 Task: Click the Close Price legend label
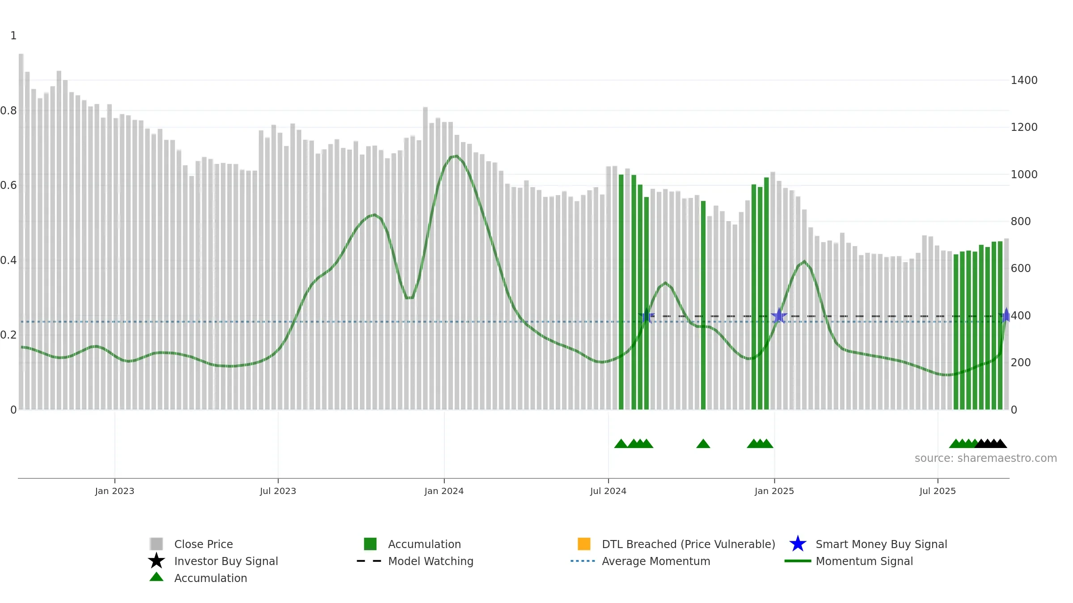pos(203,544)
